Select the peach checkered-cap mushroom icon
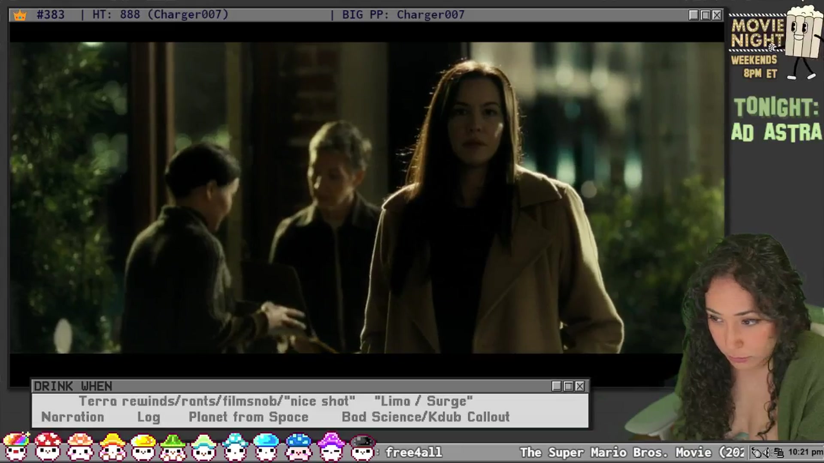824x463 pixels. tap(80, 447)
